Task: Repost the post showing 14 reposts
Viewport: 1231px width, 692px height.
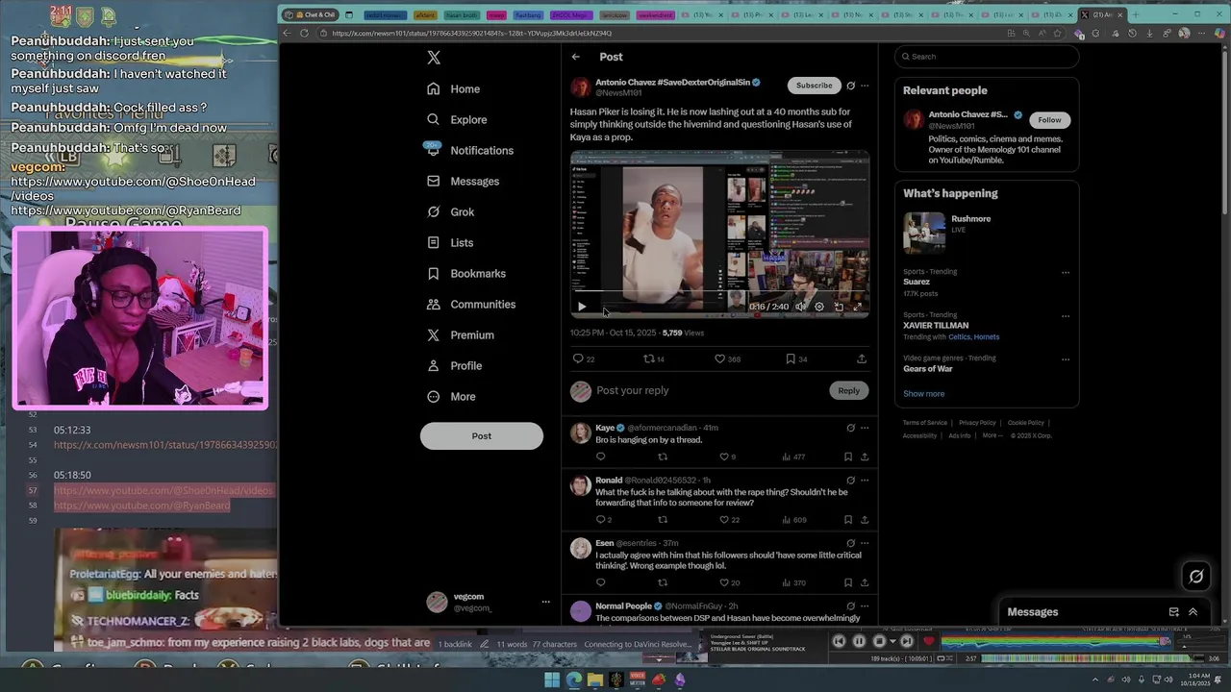Action: point(649,358)
